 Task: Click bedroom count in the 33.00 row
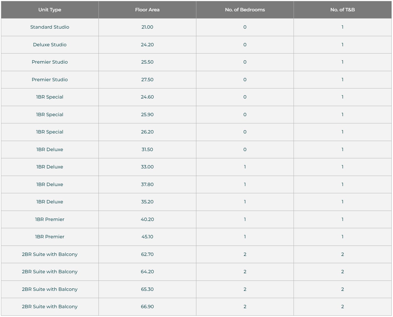point(245,167)
